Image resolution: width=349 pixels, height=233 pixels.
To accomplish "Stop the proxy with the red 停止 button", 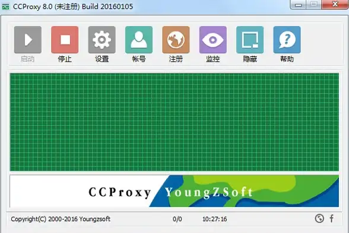I will click(x=65, y=40).
